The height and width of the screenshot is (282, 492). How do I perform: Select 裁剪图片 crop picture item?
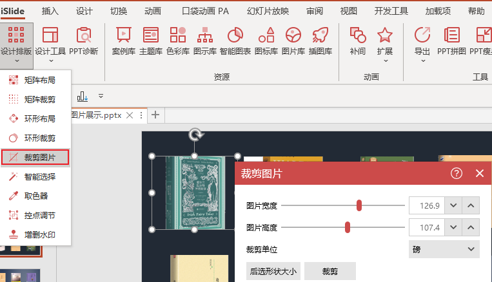coord(35,157)
